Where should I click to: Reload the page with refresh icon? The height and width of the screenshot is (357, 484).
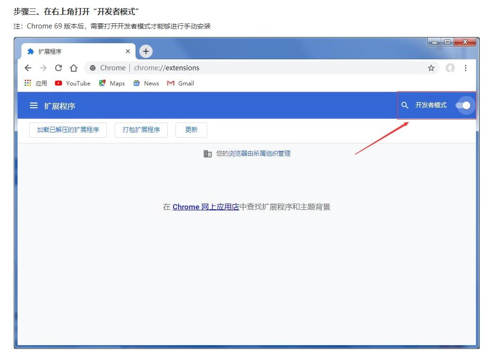click(58, 68)
